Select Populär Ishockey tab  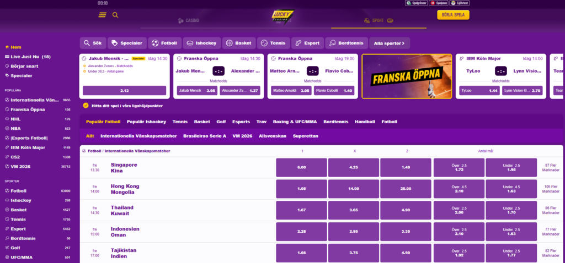(146, 122)
